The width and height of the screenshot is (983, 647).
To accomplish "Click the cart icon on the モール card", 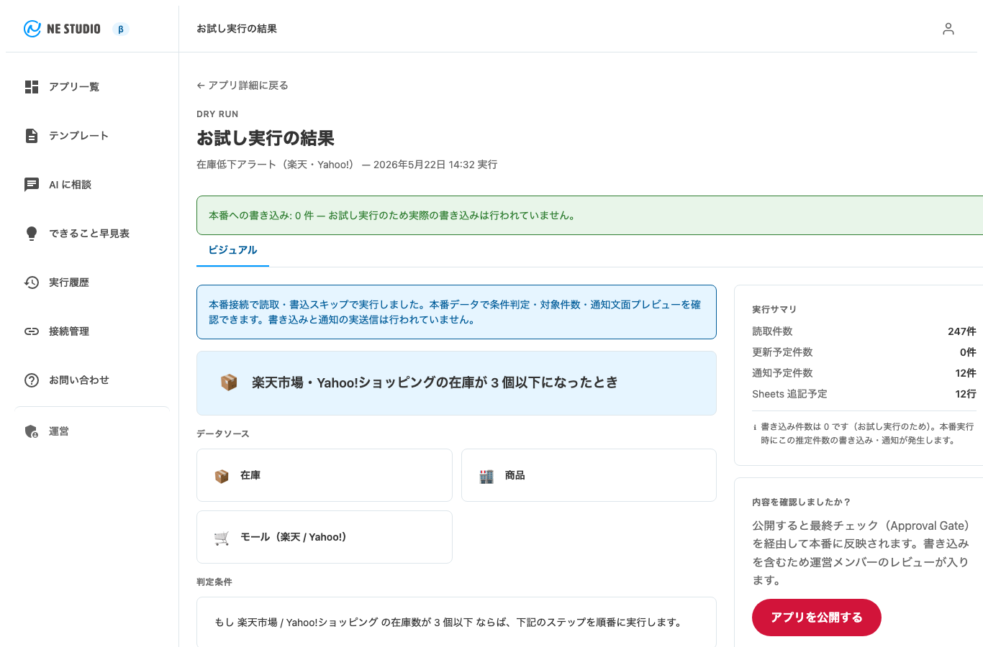I will coord(222,538).
